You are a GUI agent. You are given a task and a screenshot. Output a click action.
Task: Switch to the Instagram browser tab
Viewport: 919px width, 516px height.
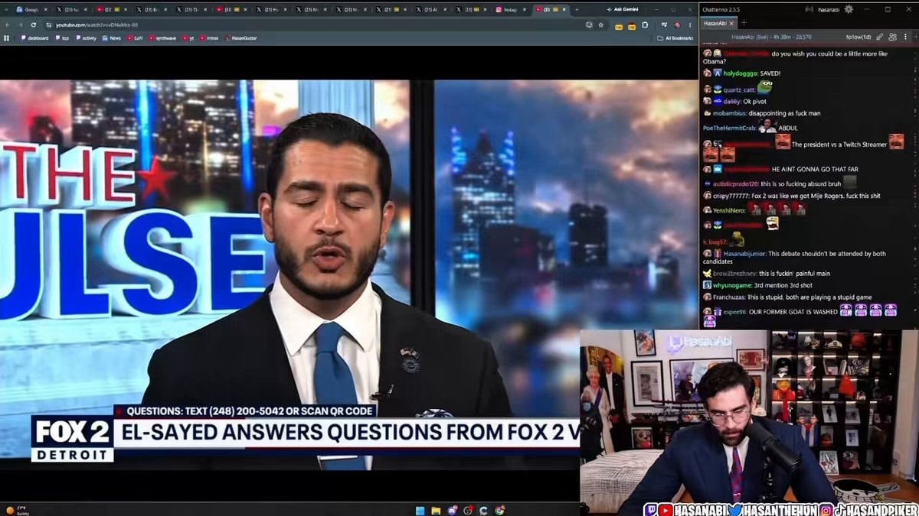tap(509, 9)
